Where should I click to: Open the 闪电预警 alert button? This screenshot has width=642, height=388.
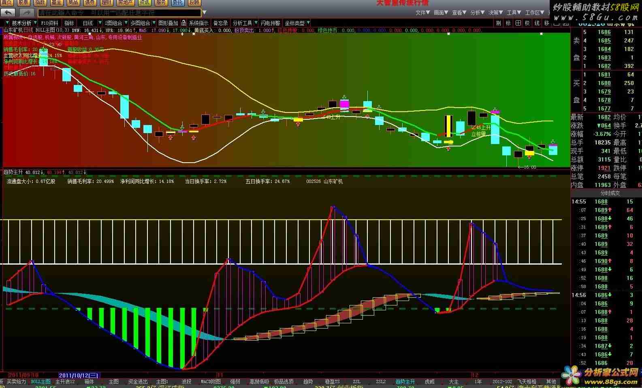pos(270,23)
